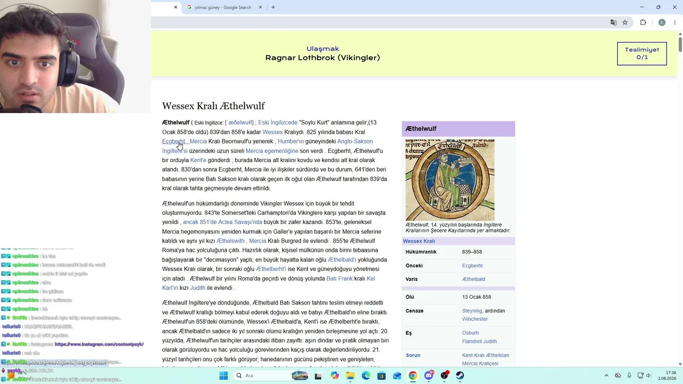Open Task View from the taskbar
The height and width of the screenshot is (384, 683).
click(319, 375)
